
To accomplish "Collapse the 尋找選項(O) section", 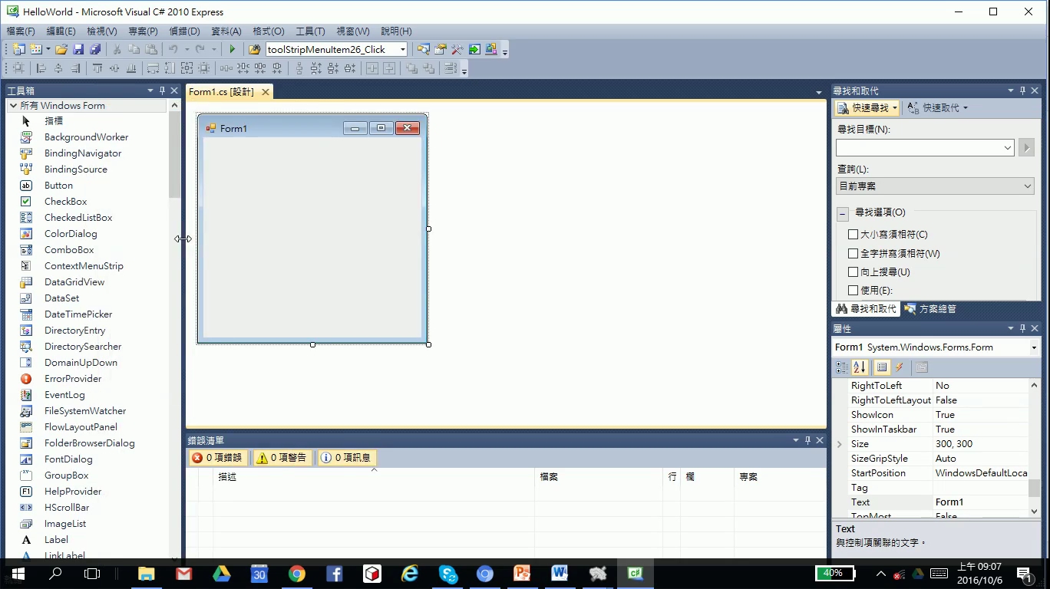I will click(x=843, y=214).
